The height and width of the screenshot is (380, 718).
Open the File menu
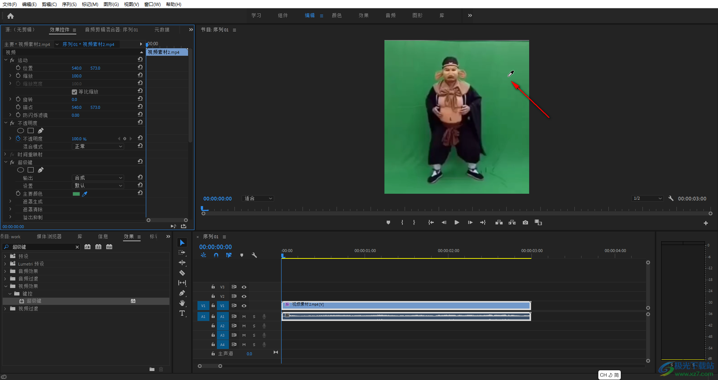(x=9, y=4)
